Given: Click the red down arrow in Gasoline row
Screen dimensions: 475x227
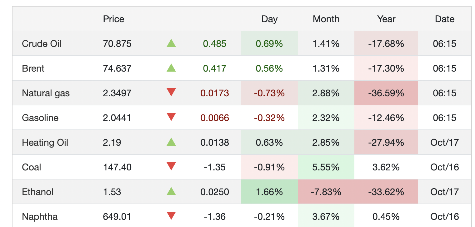Looking at the screenshot, I should [x=171, y=117].
